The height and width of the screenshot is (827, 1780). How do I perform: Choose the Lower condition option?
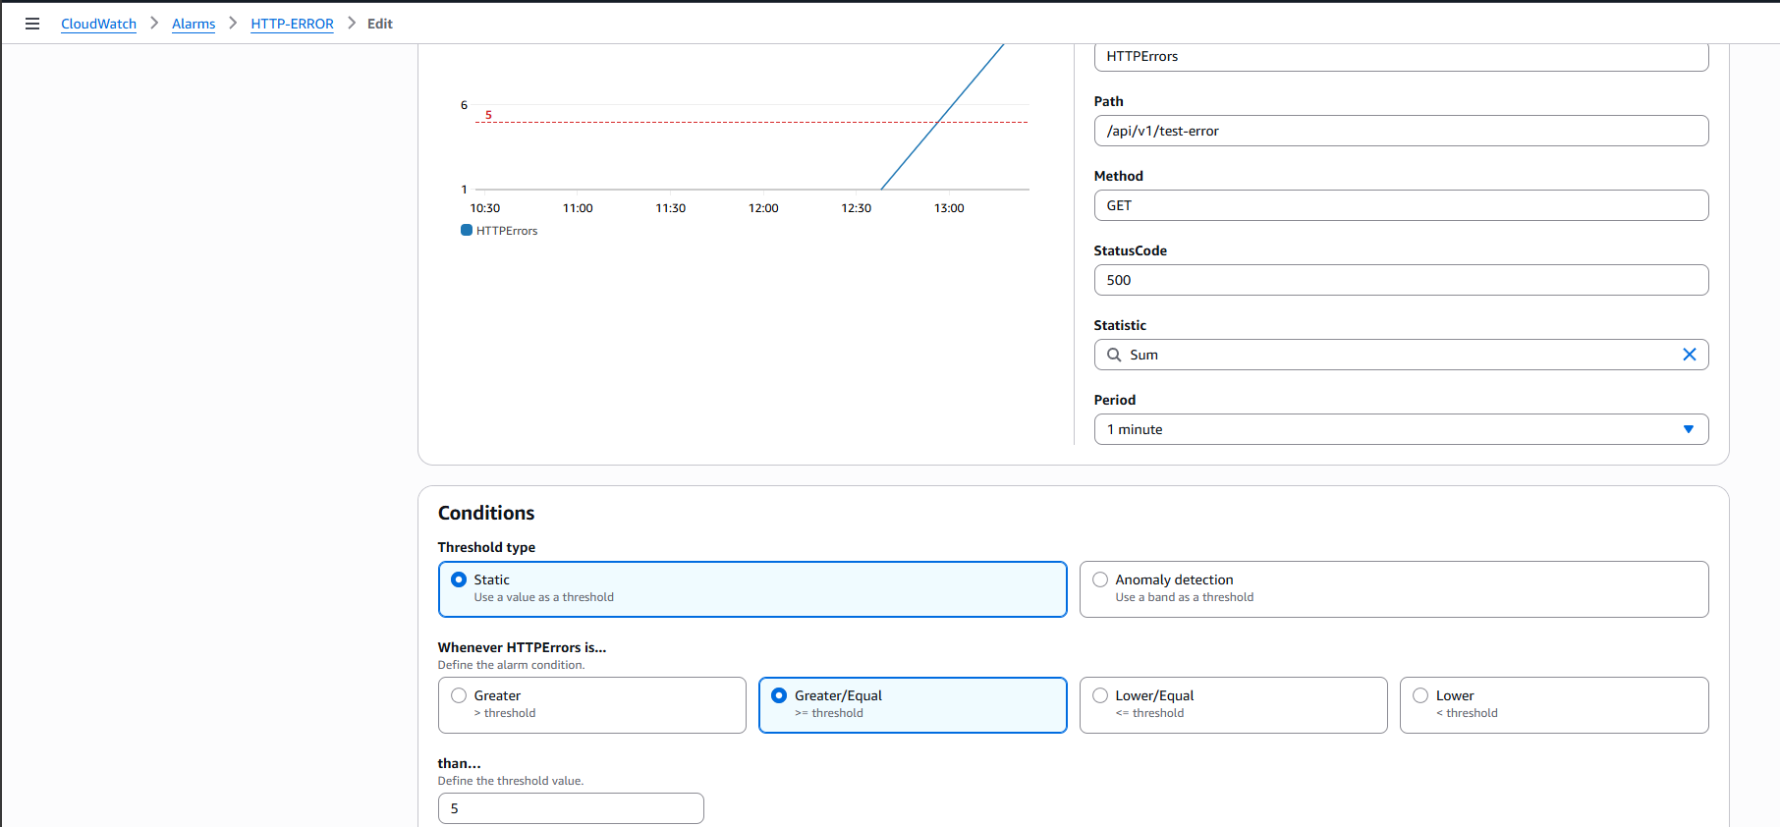click(x=1420, y=696)
